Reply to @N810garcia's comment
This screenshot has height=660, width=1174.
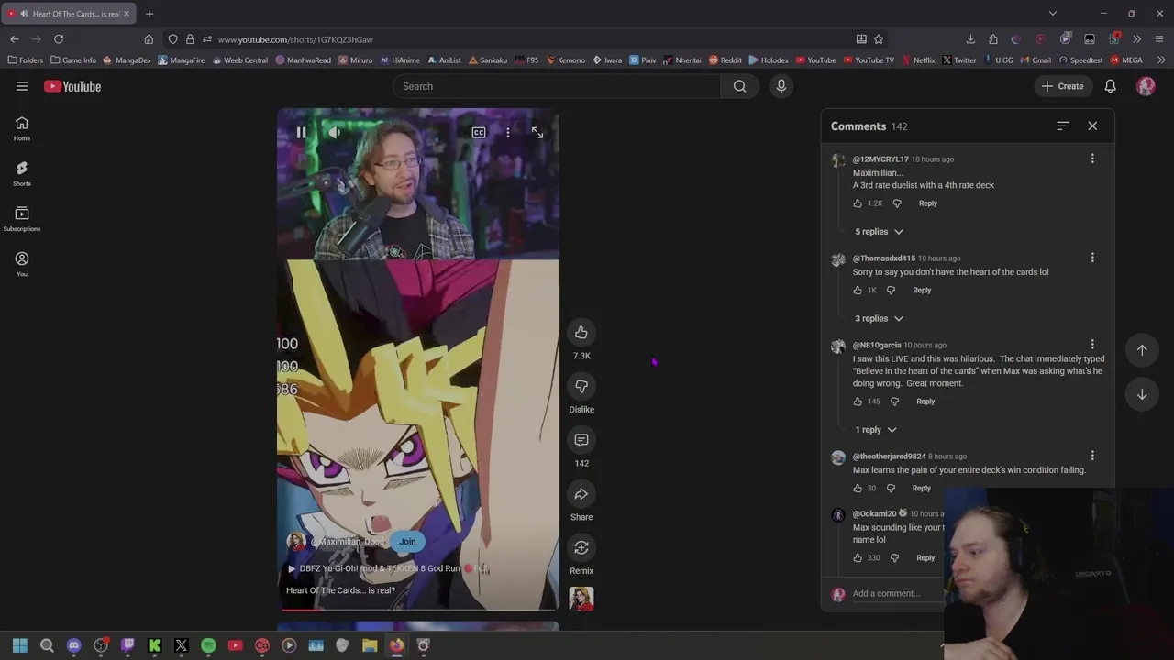tap(925, 401)
